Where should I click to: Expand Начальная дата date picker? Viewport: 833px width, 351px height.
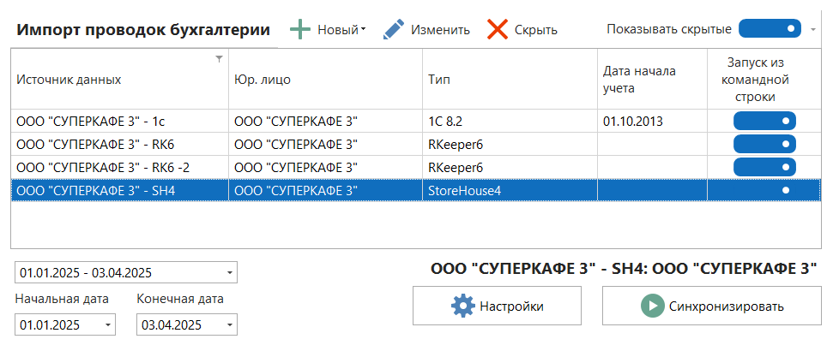point(107,325)
